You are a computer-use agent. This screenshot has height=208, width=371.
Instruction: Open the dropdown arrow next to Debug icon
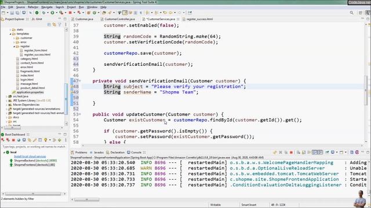click(x=48, y=13)
